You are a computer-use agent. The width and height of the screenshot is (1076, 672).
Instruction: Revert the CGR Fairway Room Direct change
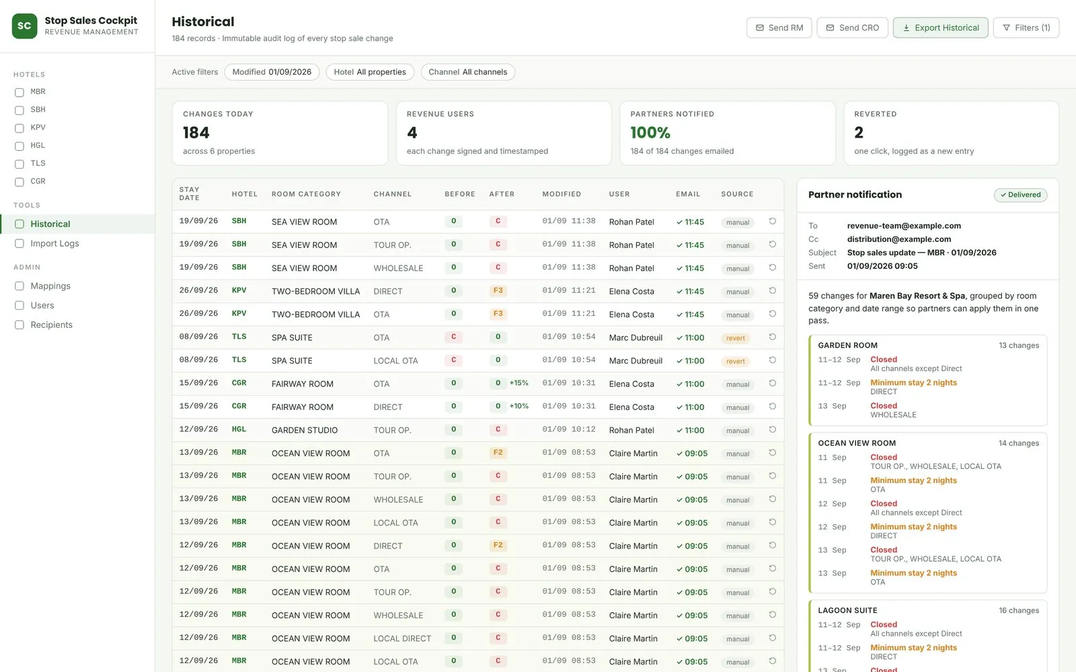(772, 407)
